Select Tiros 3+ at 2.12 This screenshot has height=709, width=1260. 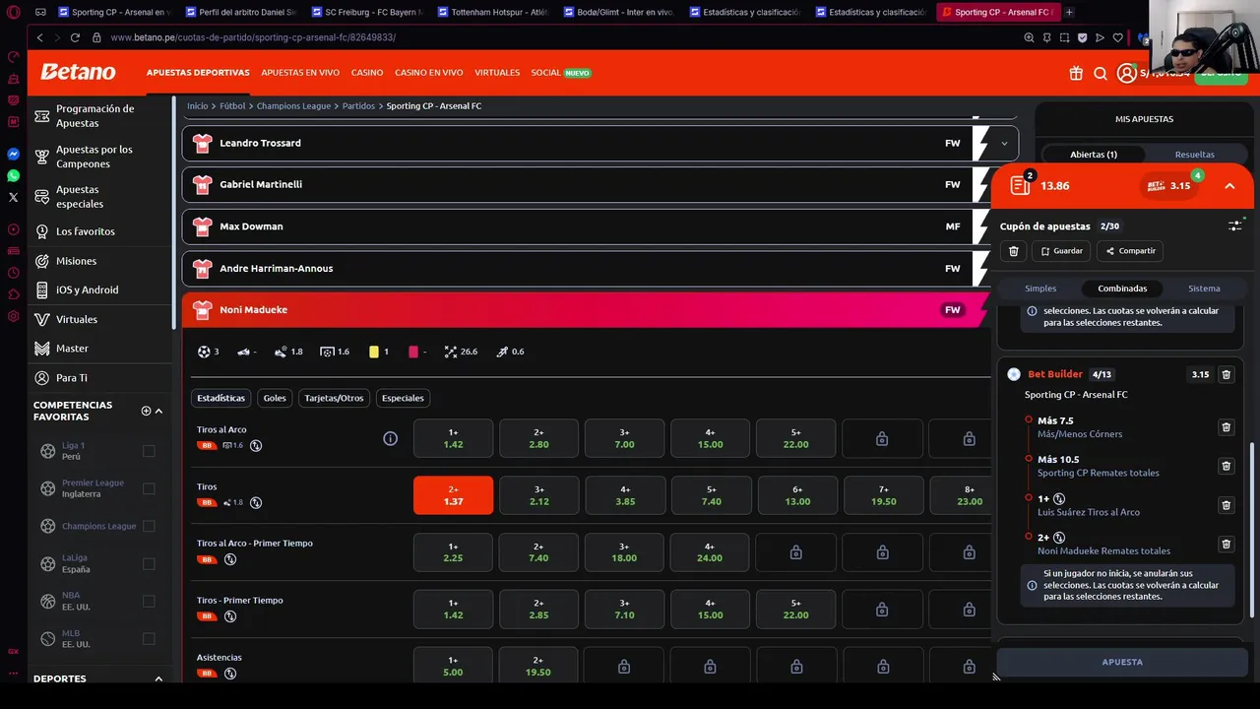538,495
